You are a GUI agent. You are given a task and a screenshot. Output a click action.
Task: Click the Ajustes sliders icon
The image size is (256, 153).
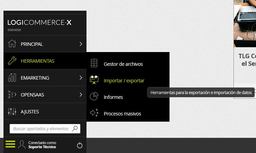click(12, 112)
